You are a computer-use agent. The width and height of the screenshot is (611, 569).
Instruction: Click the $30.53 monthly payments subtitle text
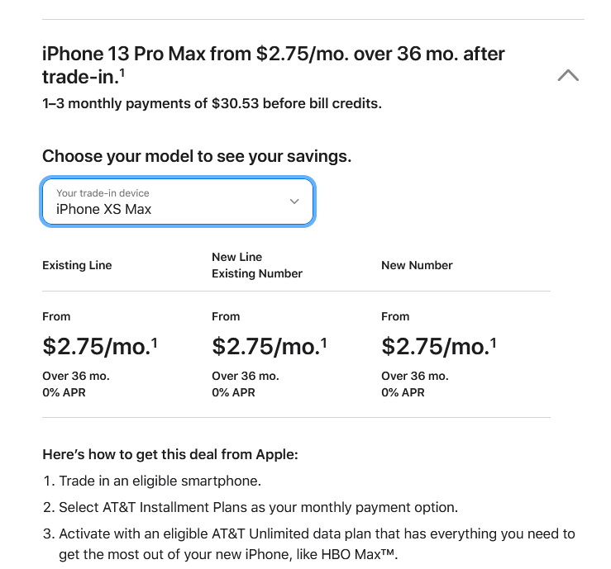[x=212, y=103]
